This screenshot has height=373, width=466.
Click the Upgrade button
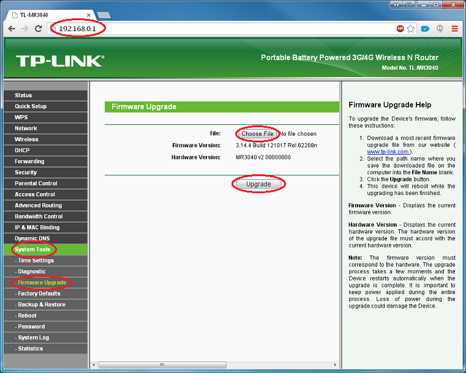pyautogui.click(x=258, y=184)
